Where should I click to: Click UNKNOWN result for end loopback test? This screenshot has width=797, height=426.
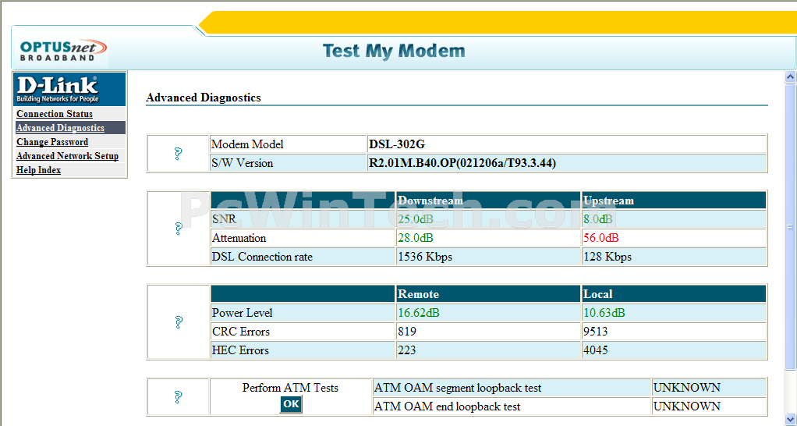(x=687, y=406)
